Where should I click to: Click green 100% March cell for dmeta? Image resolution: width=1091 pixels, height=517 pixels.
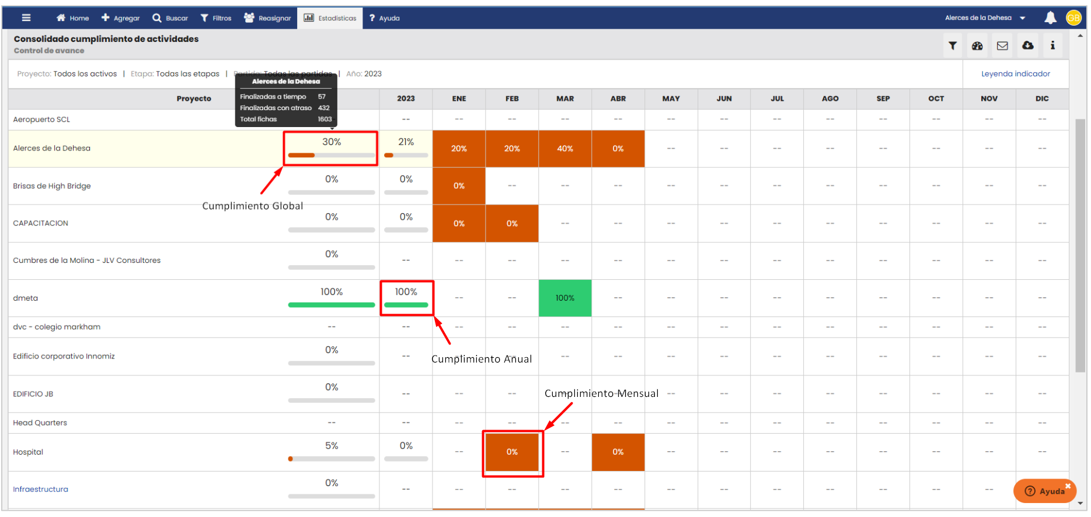coord(564,298)
